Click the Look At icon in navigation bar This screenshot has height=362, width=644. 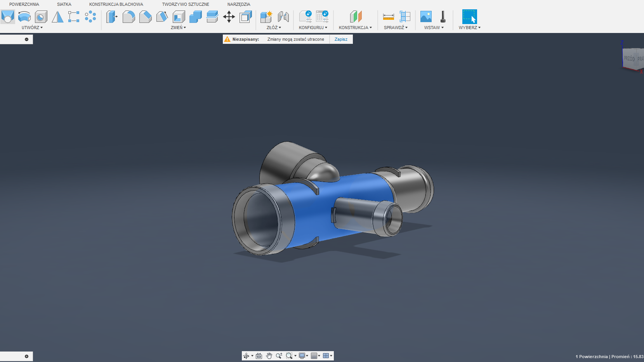pyautogui.click(x=259, y=356)
